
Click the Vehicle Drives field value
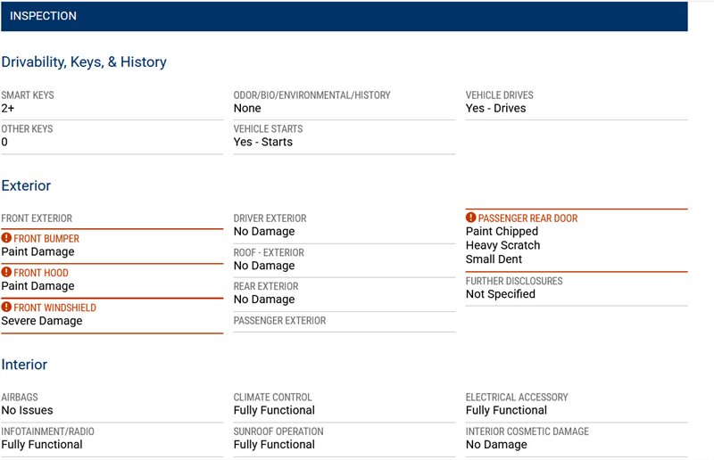pyautogui.click(x=495, y=108)
